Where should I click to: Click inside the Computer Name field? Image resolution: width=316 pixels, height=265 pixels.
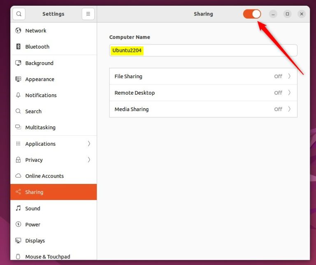tap(203, 50)
